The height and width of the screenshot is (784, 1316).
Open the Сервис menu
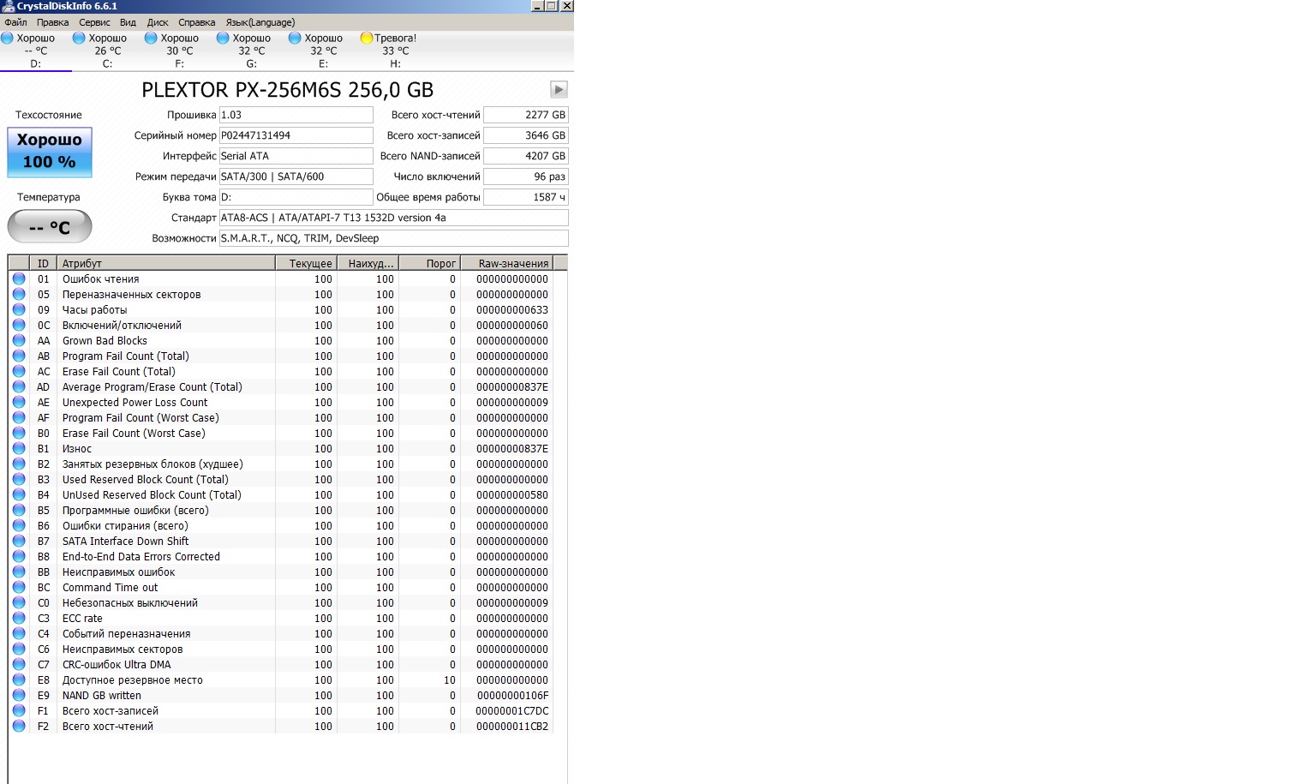94,22
